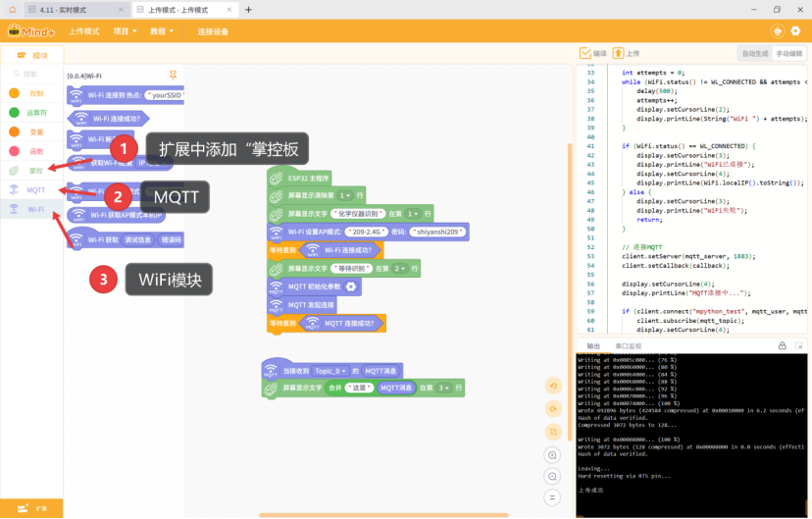
Task: Zoom in on the block workspace
Action: coord(554,455)
